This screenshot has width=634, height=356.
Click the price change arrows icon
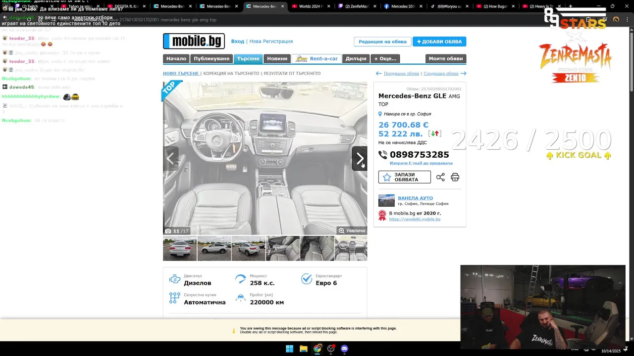pyautogui.click(x=435, y=133)
